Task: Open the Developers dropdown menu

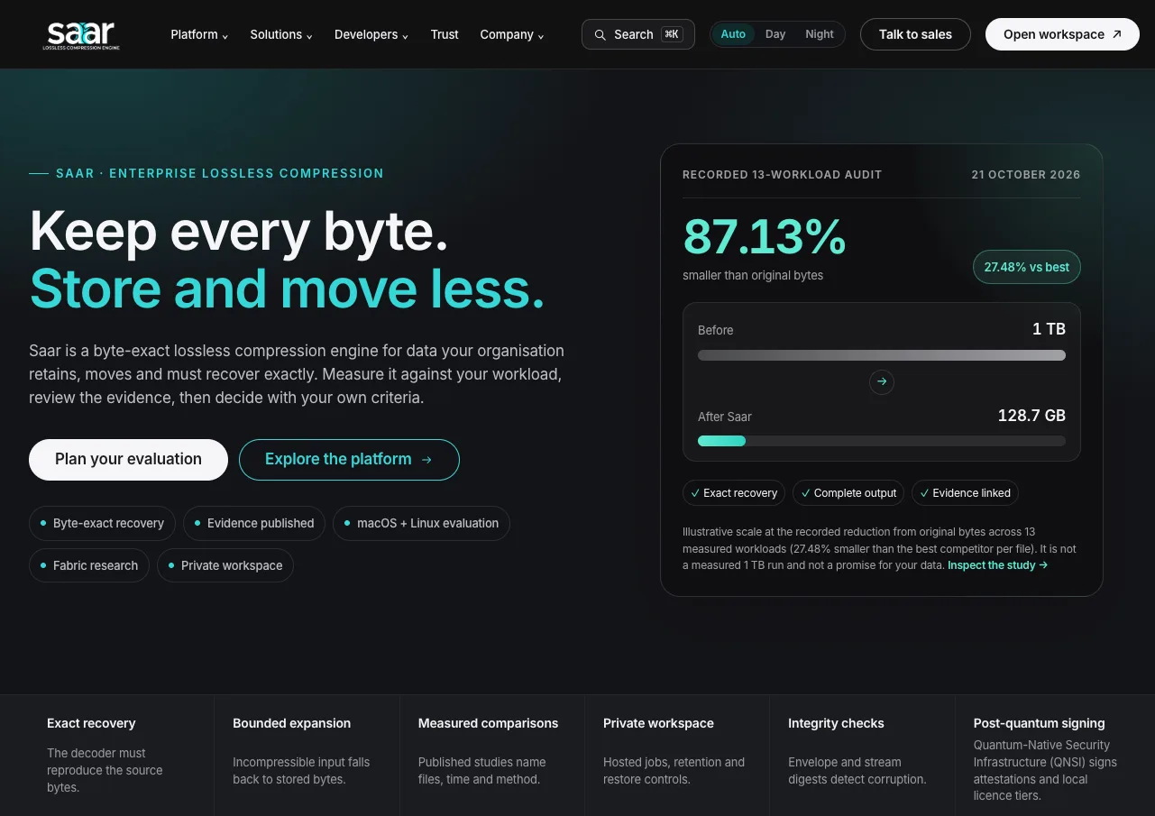Action: [371, 34]
